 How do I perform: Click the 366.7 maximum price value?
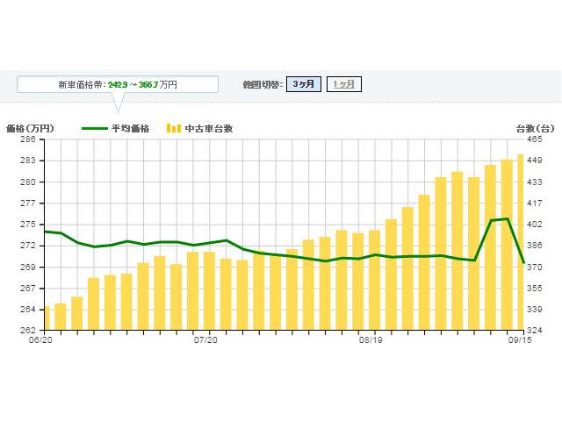pos(148,84)
